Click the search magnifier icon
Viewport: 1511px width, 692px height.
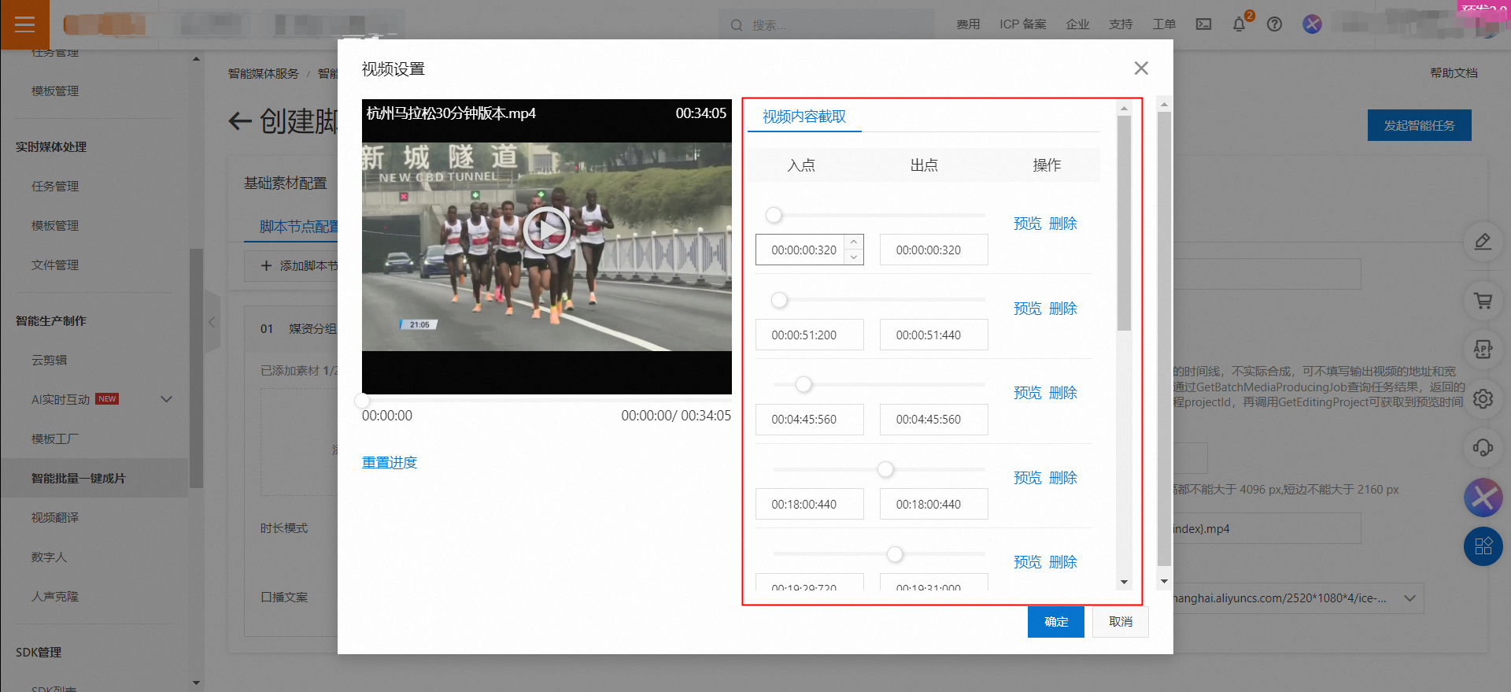tap(737, 25)
